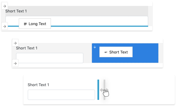Focus the input field beside the blue drop zone
Screen dimensions: 177x108
[x=50, y=58]
